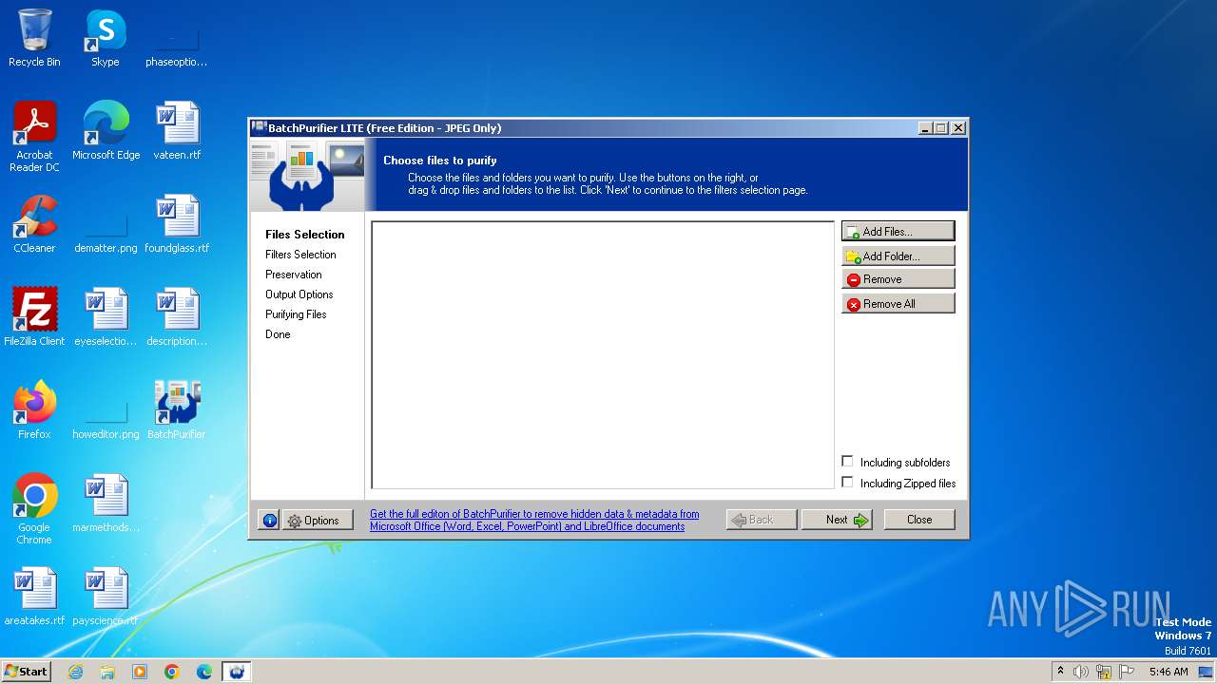Open the Microsoft Edge desktop shortcut

pos(106,131)
